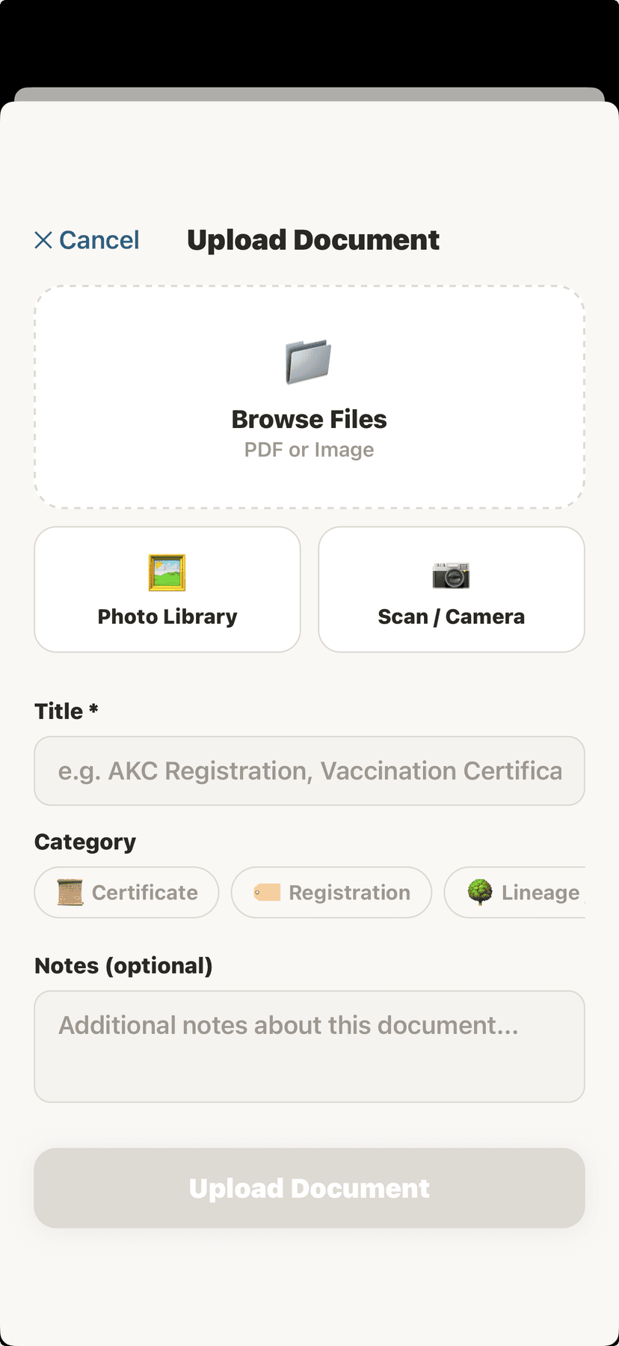This screenshot has width=619, height=1346.
Task: Click the scroll icon on the Certificate chip
Action: point(70,892)
